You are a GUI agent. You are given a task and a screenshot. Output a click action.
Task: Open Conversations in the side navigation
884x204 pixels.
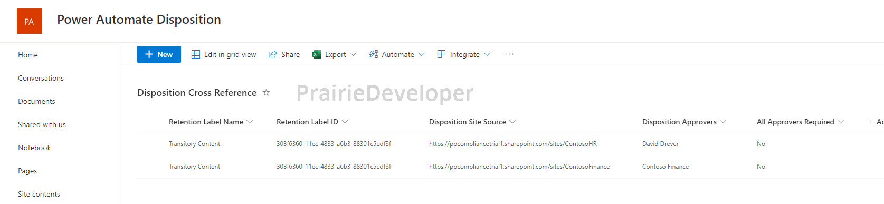41,78
